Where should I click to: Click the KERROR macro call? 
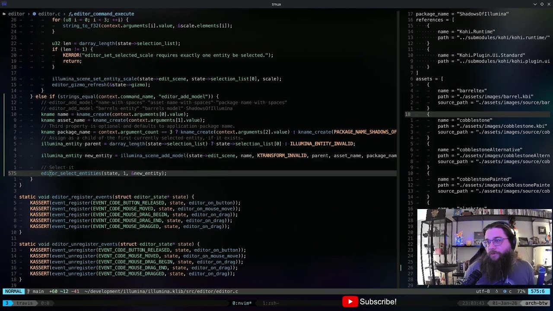(x=71, y=55)
